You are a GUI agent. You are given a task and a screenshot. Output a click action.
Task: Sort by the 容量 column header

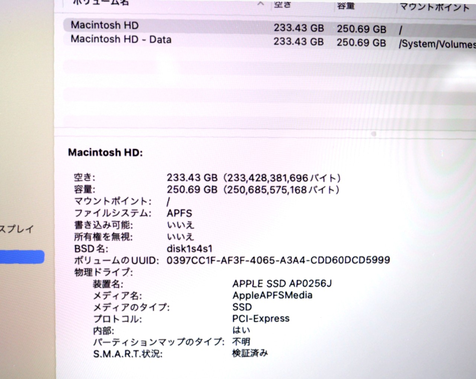pyautogui.click(x=345, y=5)
